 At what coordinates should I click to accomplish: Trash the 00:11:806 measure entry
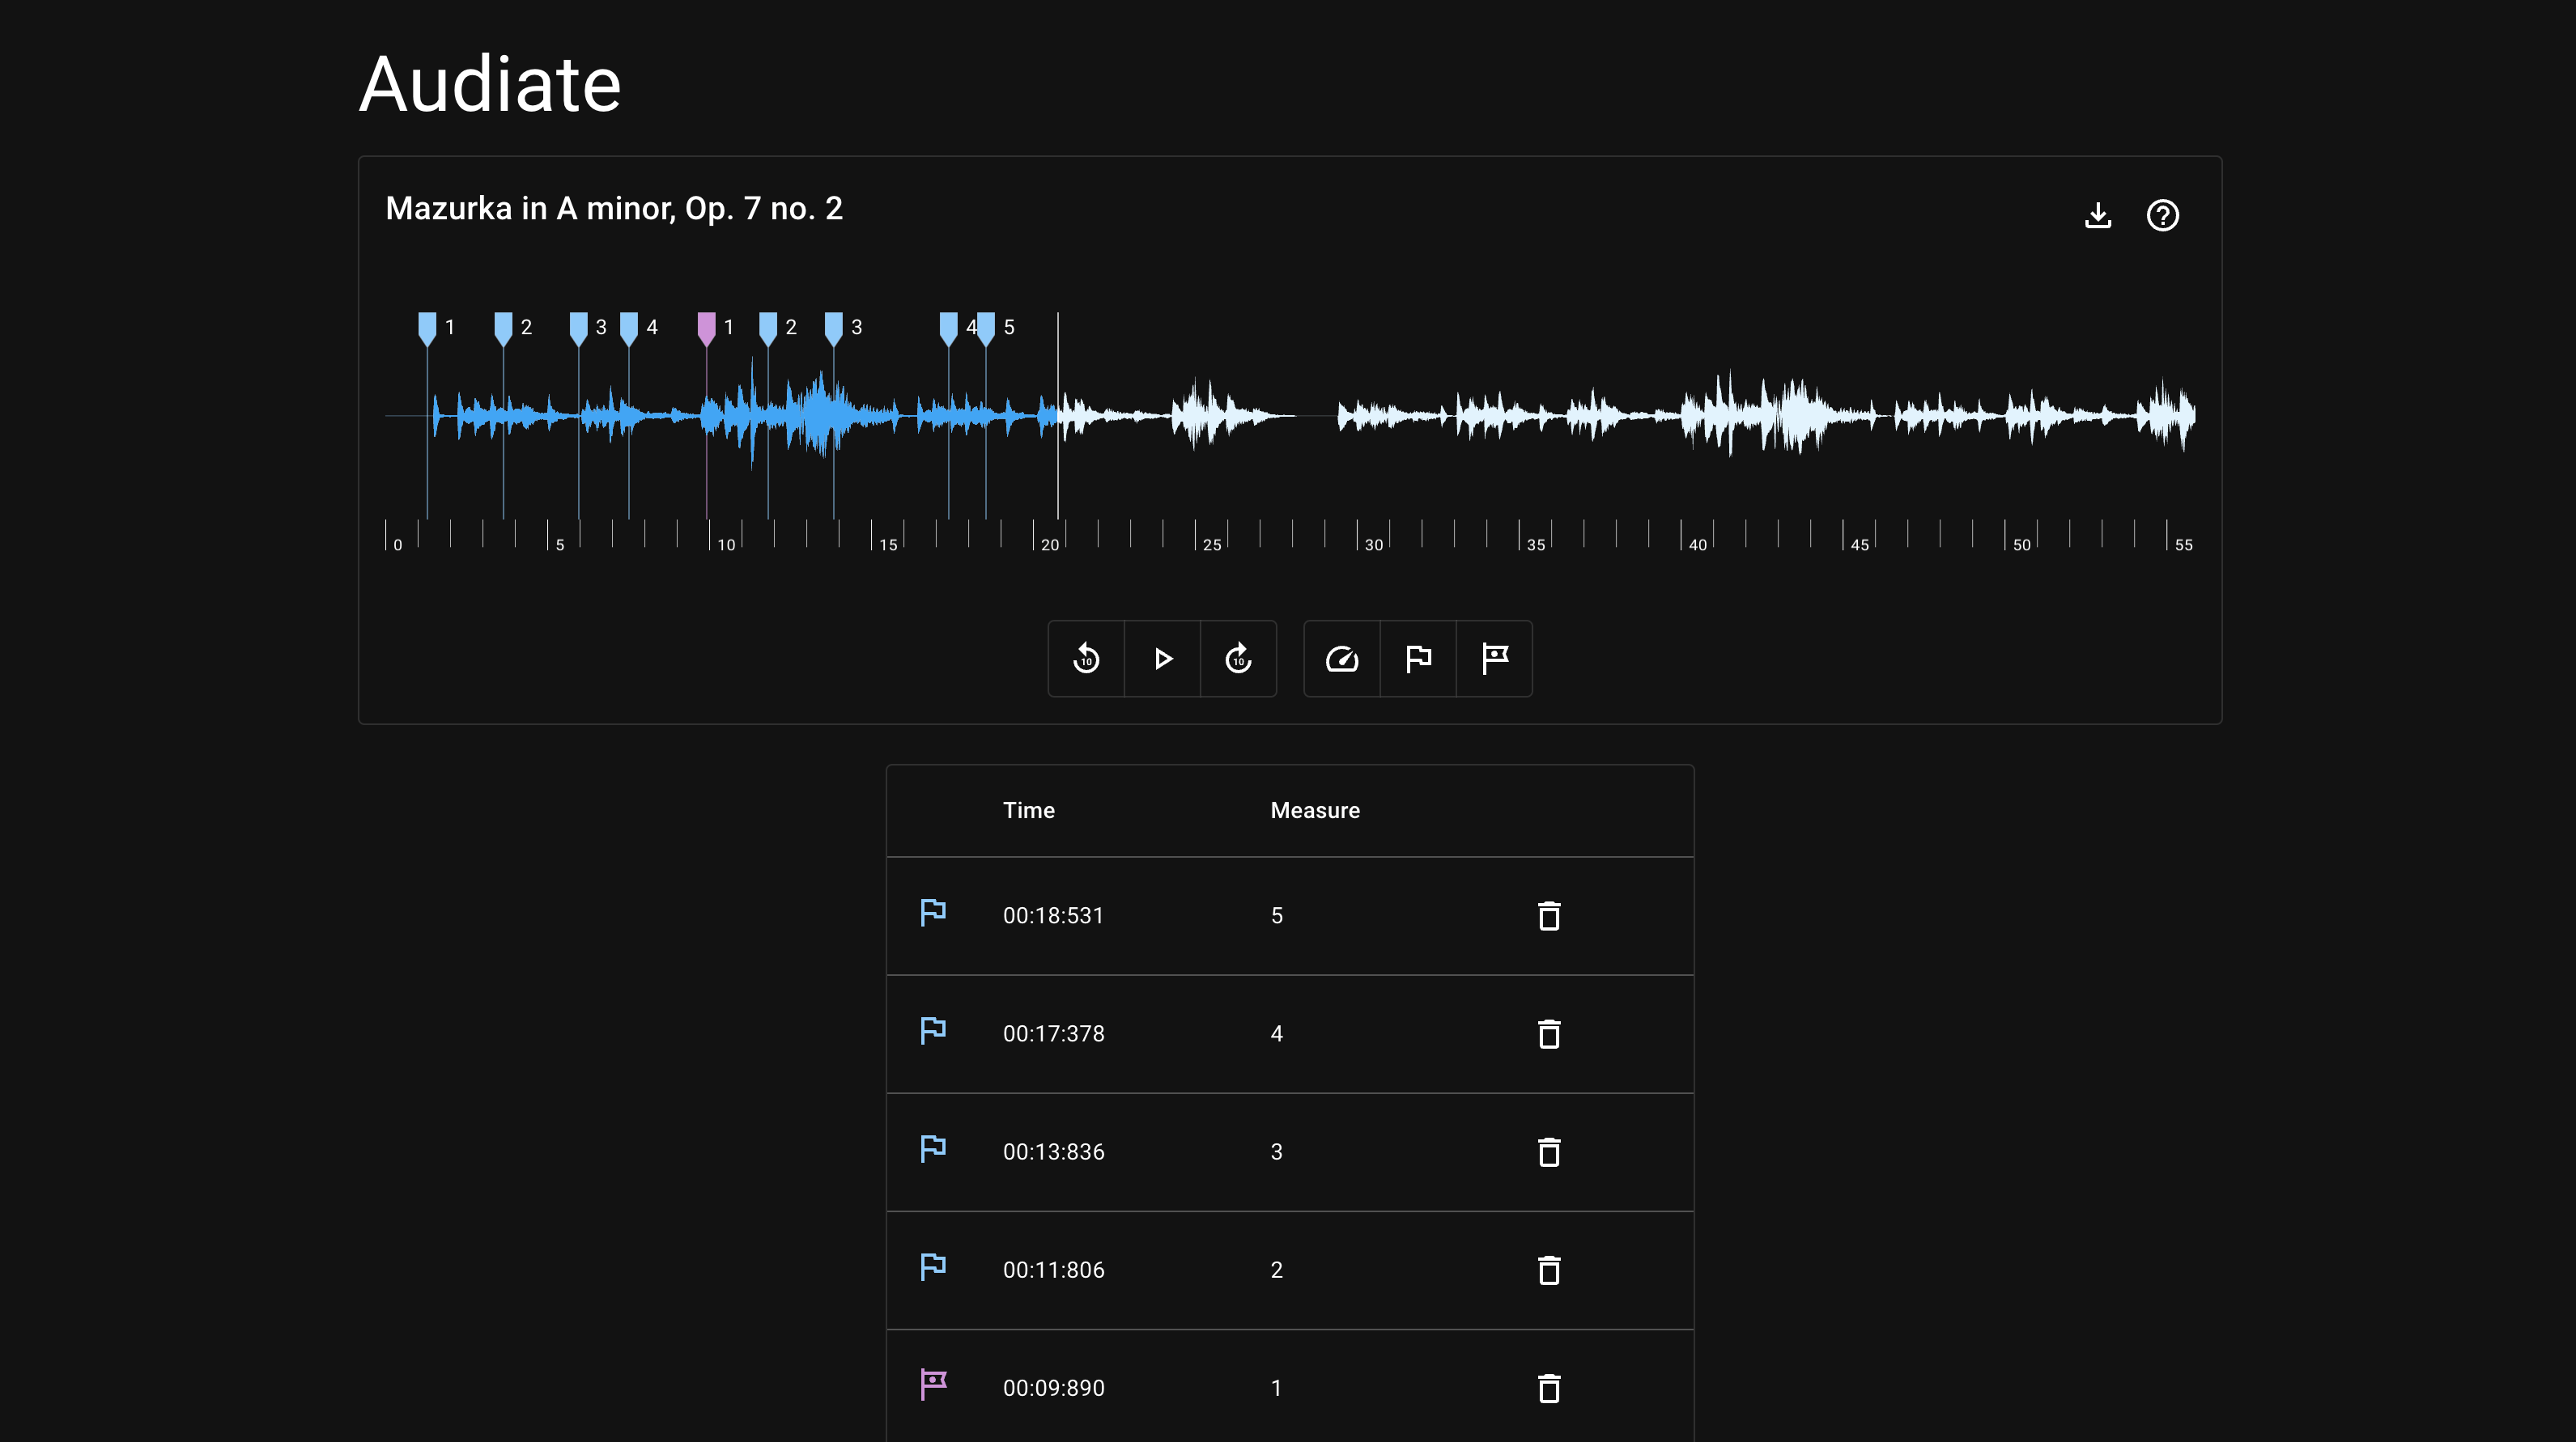coord(1549,1269)
